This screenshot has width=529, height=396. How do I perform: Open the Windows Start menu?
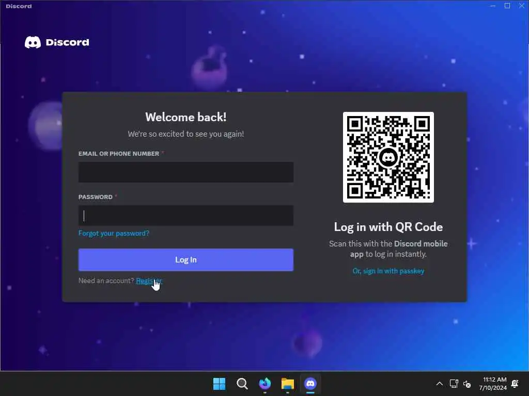219,384
